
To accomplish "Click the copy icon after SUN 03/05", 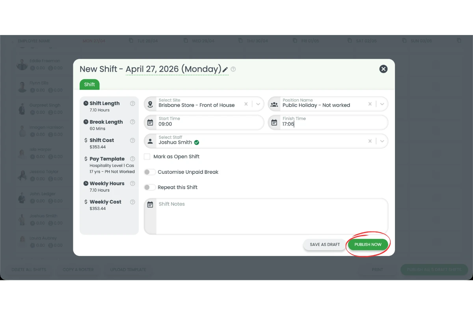I will (459, 41).
